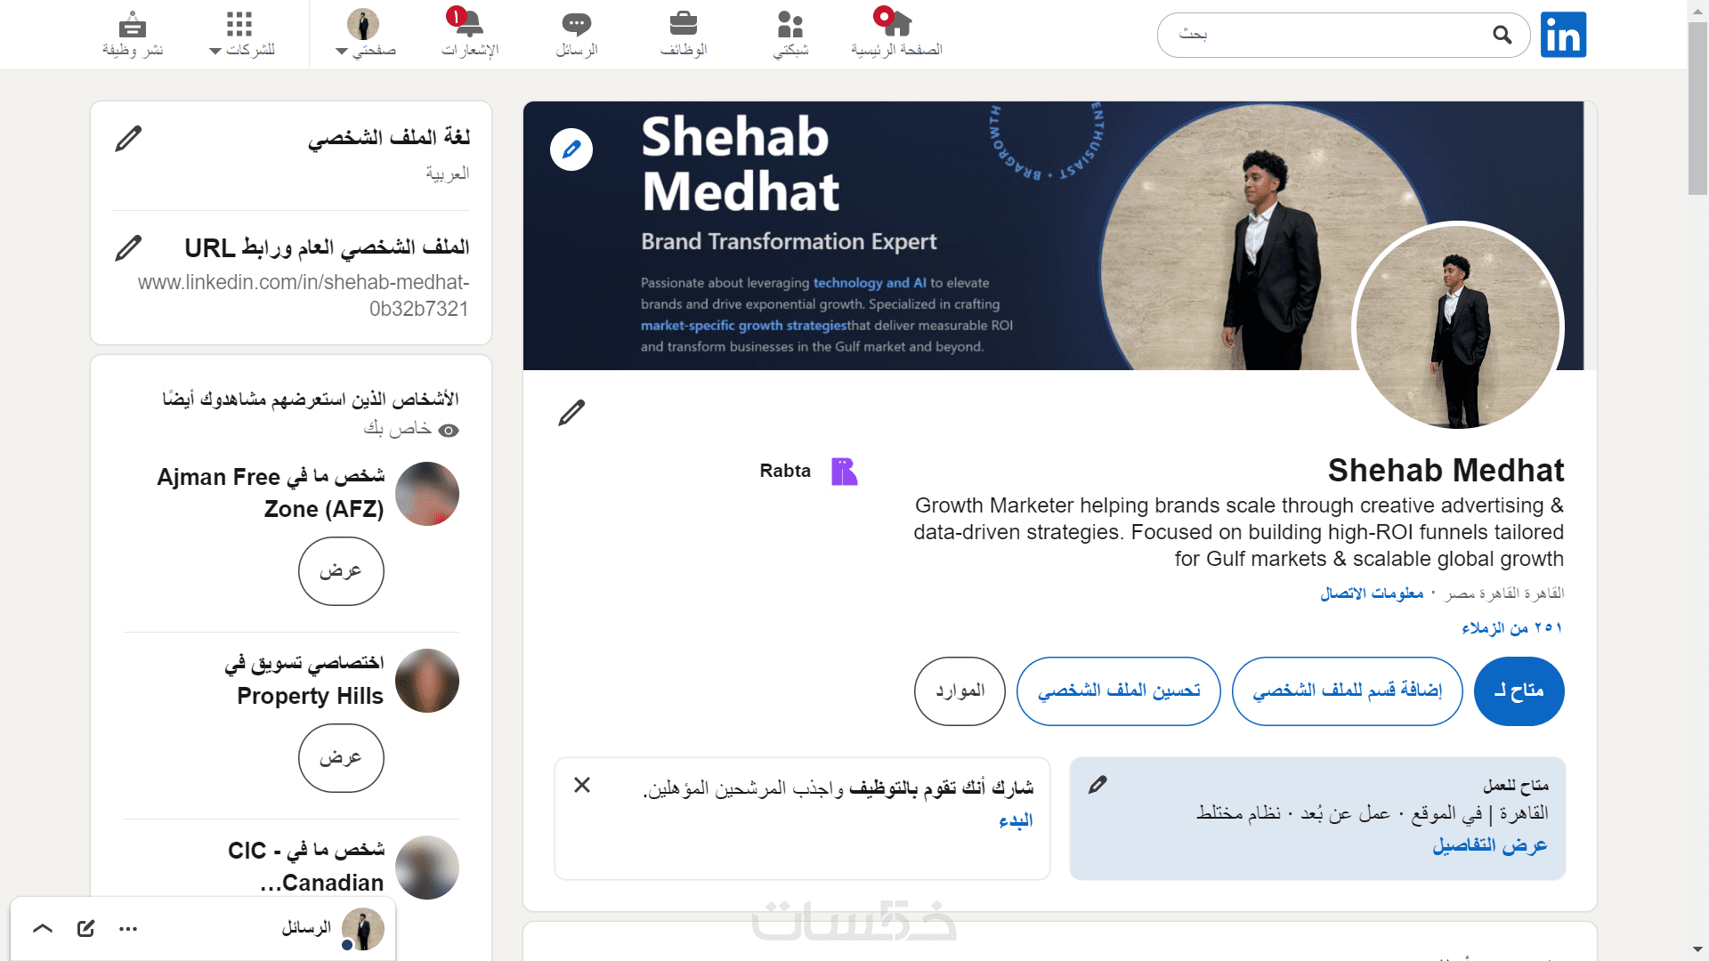
Task: Expand messaging panel with chevron up
Action: [x=43, y=929]
